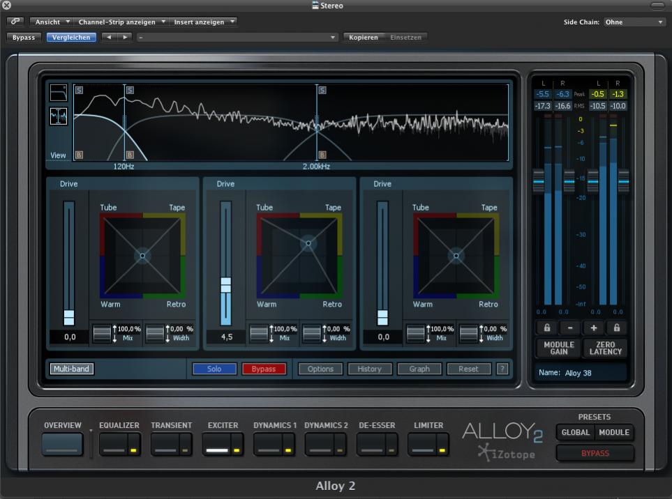
Task: Select the crossover filter view icon
Action: tap(58, 93)
